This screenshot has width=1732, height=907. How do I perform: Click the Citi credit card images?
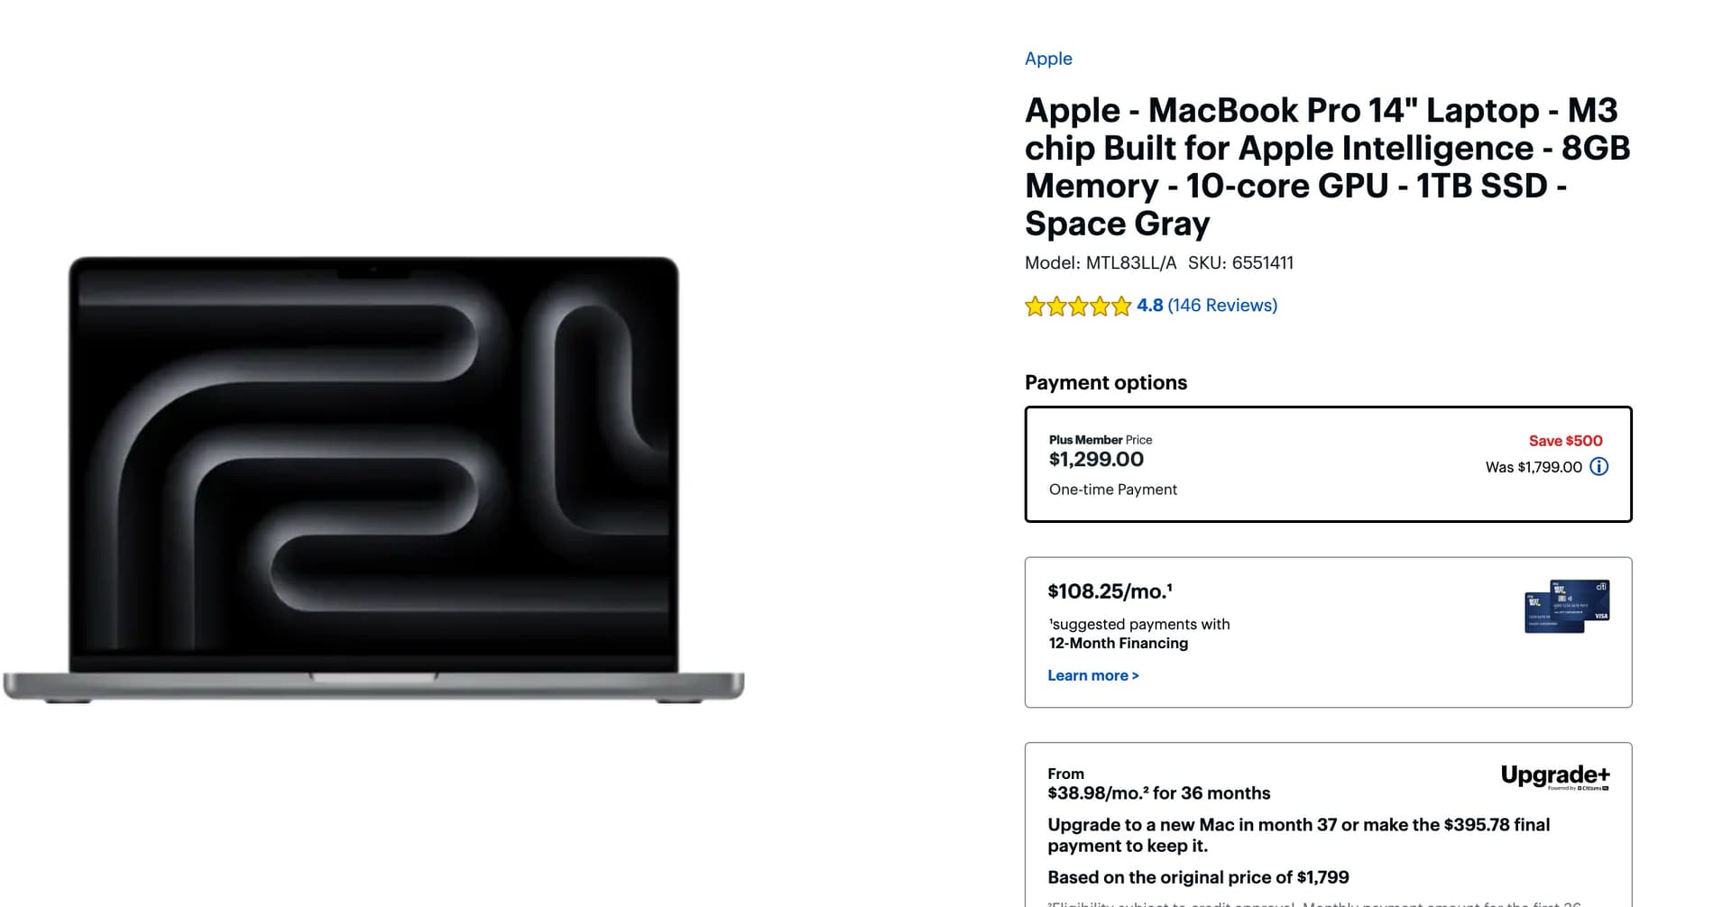pos(1567,606)
